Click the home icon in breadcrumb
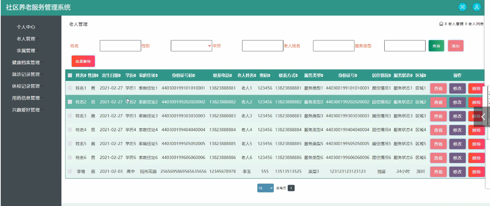This screenshot has width=490, height=206. tap(441, 24)
